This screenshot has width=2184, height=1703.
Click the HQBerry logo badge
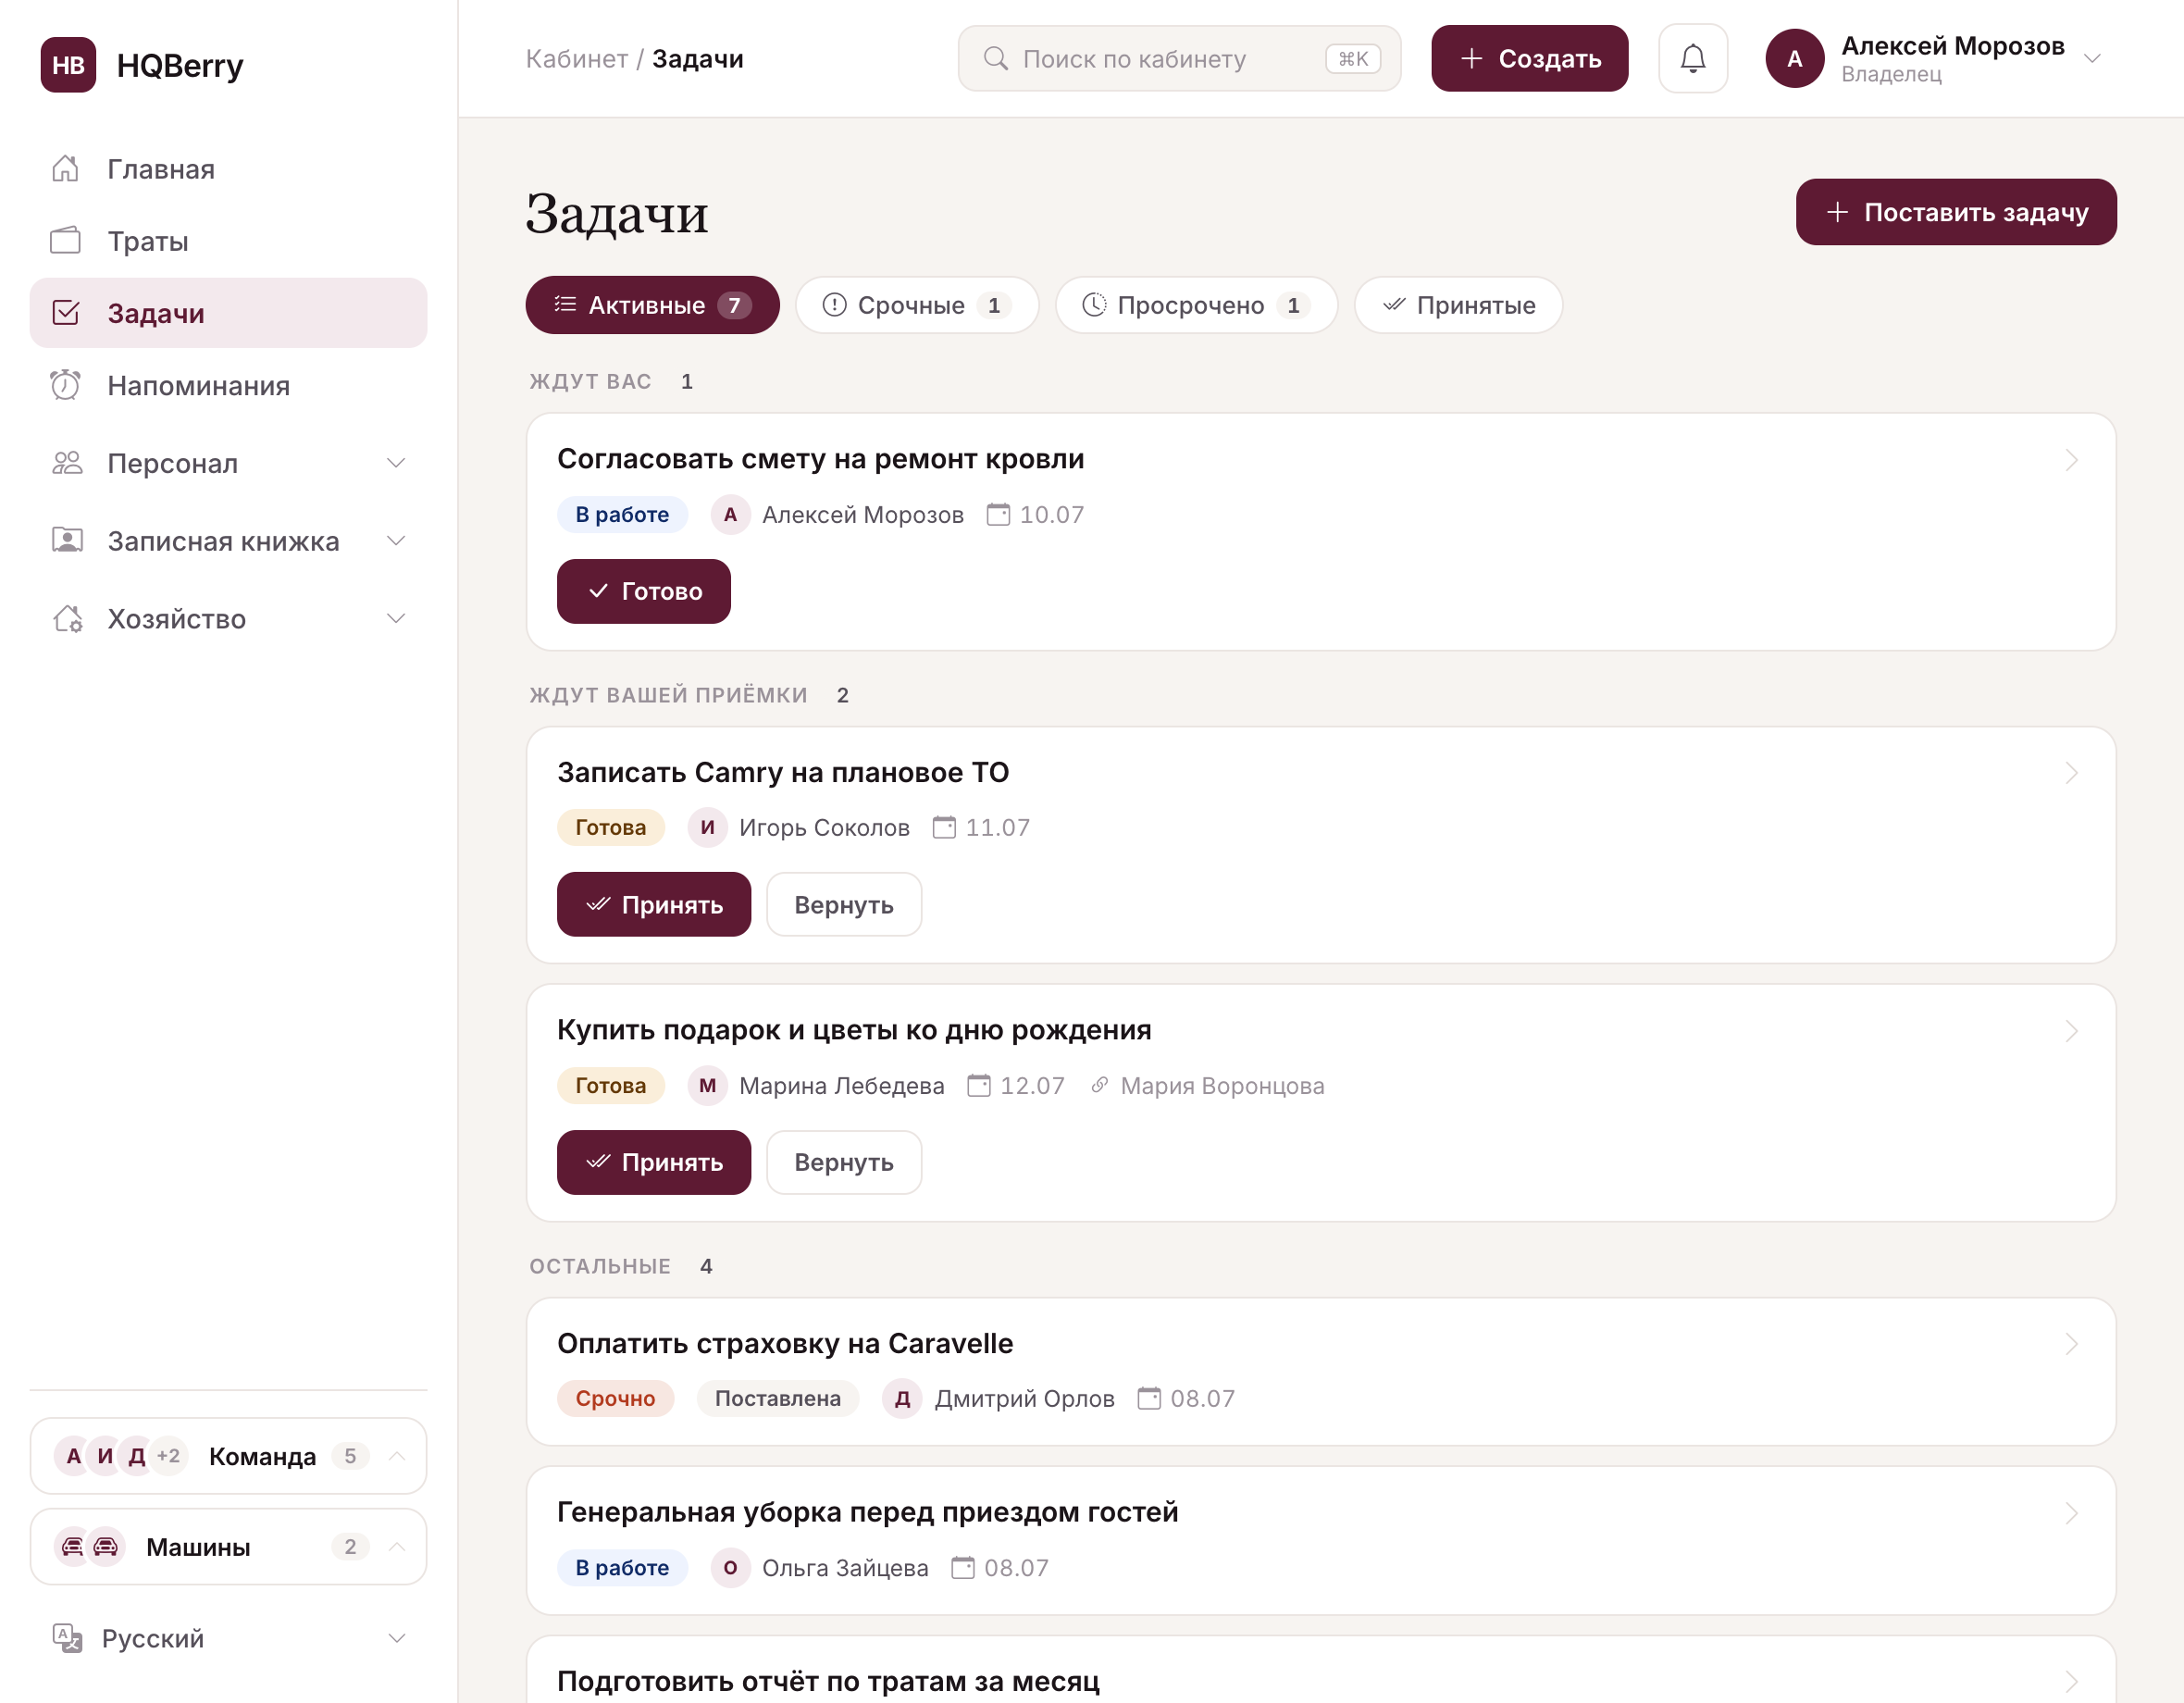pyautogui.click(x=68, y=65)
